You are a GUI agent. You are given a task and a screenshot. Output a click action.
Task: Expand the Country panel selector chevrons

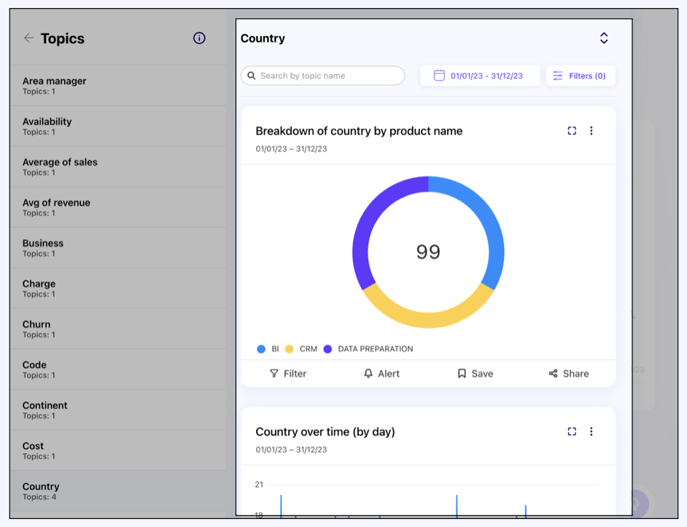604,38
